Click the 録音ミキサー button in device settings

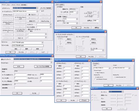tap(33, 21)
